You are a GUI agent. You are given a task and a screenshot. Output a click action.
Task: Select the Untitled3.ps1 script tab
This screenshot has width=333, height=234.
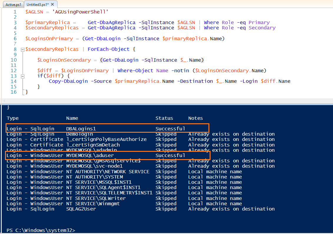[37, 5]
